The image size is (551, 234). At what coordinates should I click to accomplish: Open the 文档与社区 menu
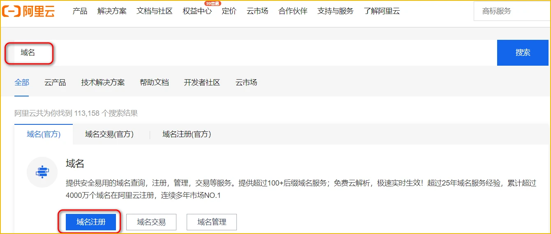coord(155,11)
